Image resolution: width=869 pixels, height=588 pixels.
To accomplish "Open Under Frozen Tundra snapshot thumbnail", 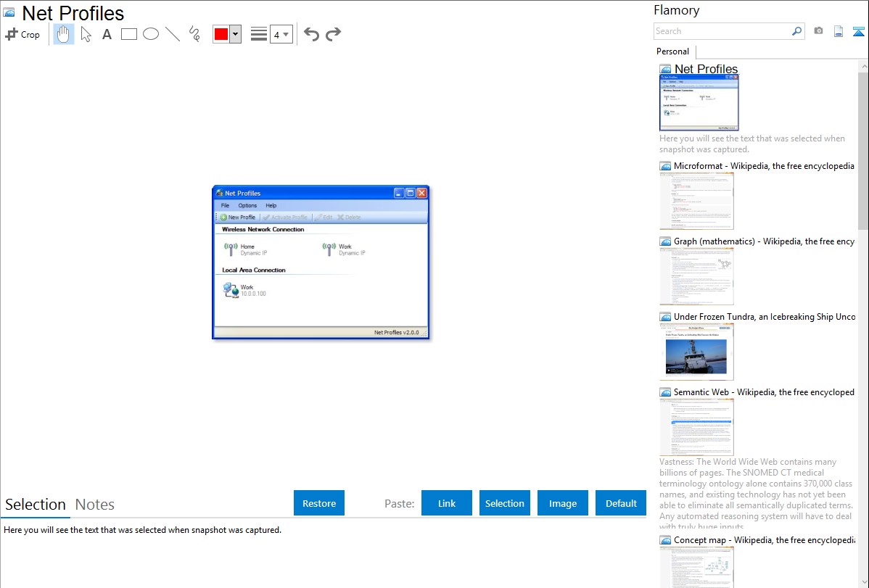I will click(696, 352).
